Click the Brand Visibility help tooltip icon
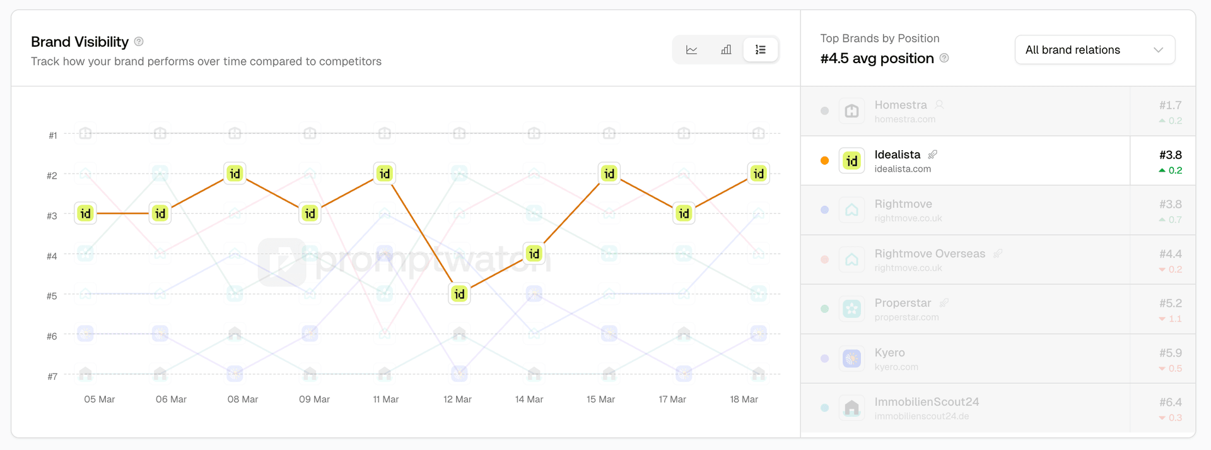The width and height of the screenshot is (1211, 450). point(138,42)
